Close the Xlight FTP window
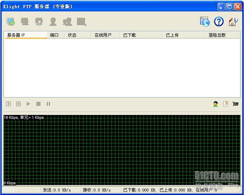Screen dimensions: 244x195 238,7
